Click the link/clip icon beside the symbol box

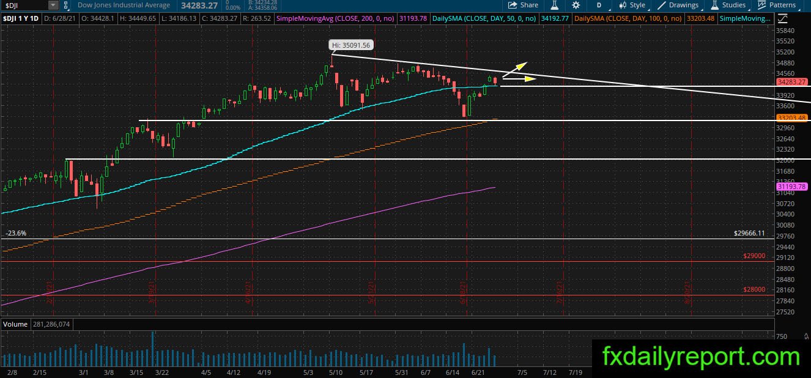pyautogui.click(x=66, y=5)
